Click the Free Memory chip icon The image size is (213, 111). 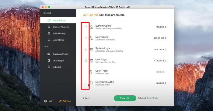click(x=49, y=33)
